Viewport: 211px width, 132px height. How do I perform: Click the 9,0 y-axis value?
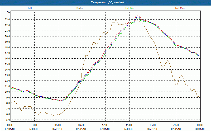pyautogui.click(x=8, y=97)
